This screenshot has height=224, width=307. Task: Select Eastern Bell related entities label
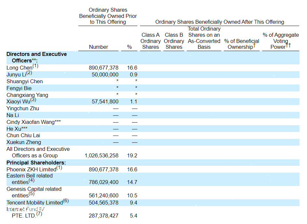click(x=30, y=179)
